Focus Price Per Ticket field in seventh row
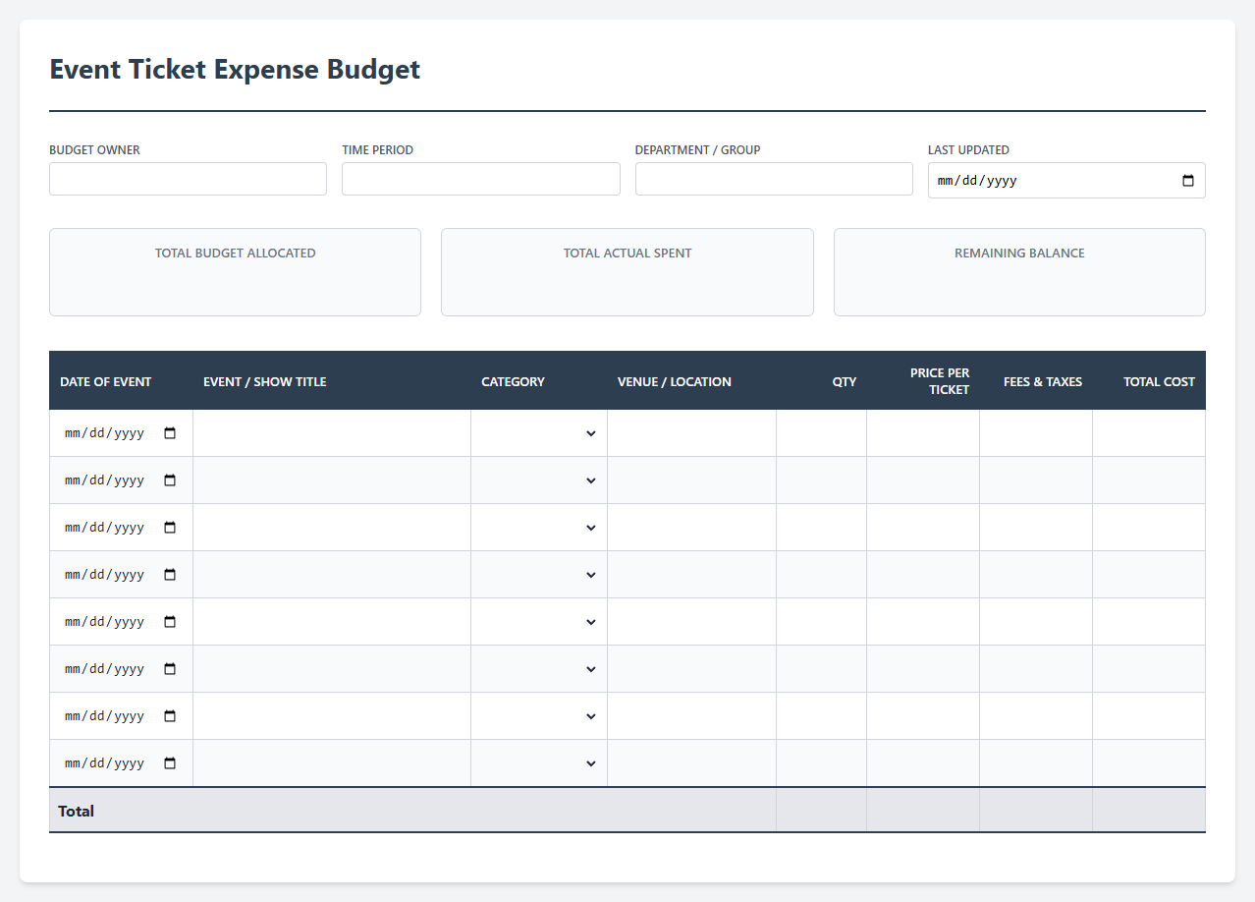Screen dimensions: 1255x902 [x=923, y=716]
